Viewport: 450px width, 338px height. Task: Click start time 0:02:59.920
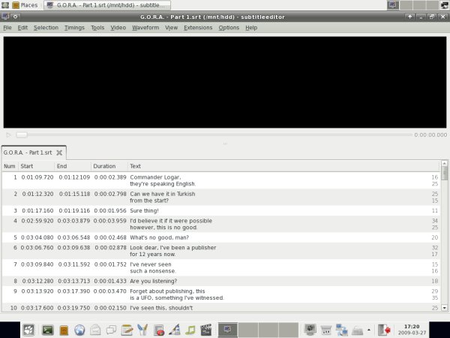tap(37, 221)
